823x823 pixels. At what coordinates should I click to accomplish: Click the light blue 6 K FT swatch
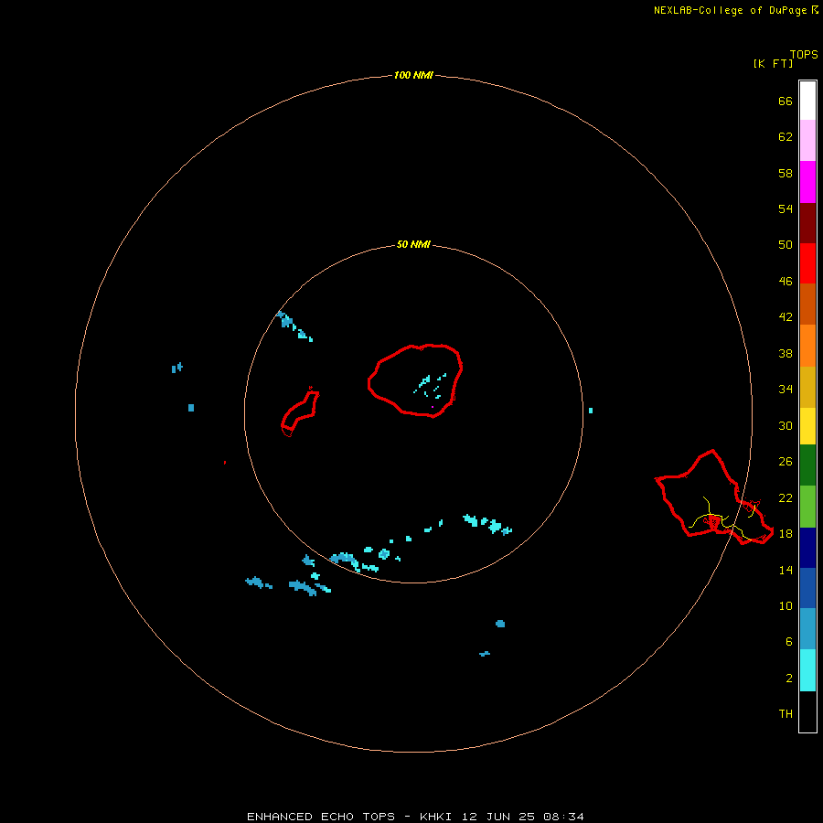coord(807,629)
